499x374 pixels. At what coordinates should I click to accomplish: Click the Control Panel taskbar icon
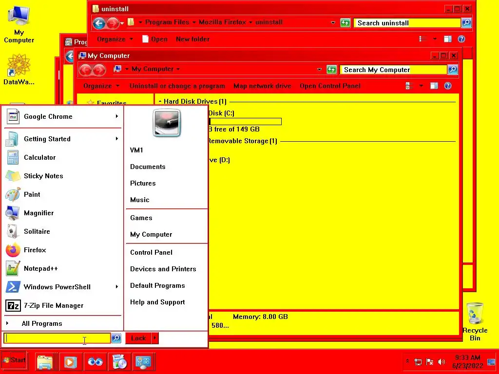[144, 362]
